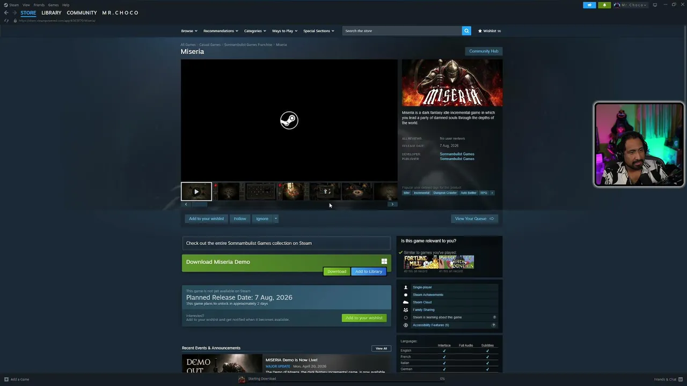Reload the store page
Image resolution: width=687 pixels, height=386 pixels.
(6, 20)
